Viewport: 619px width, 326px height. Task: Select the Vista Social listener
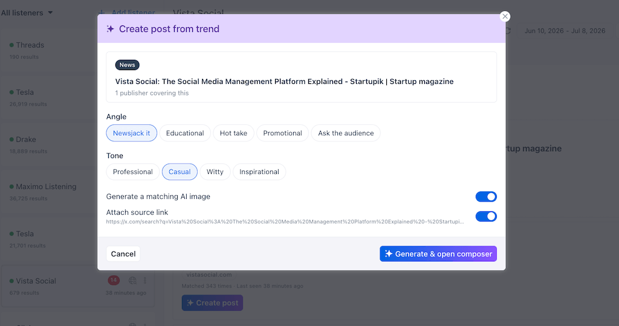[x=77, y=286]
